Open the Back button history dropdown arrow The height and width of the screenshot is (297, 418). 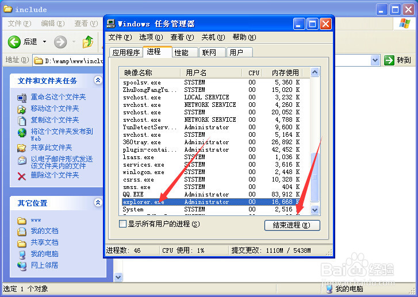point(44,42)
